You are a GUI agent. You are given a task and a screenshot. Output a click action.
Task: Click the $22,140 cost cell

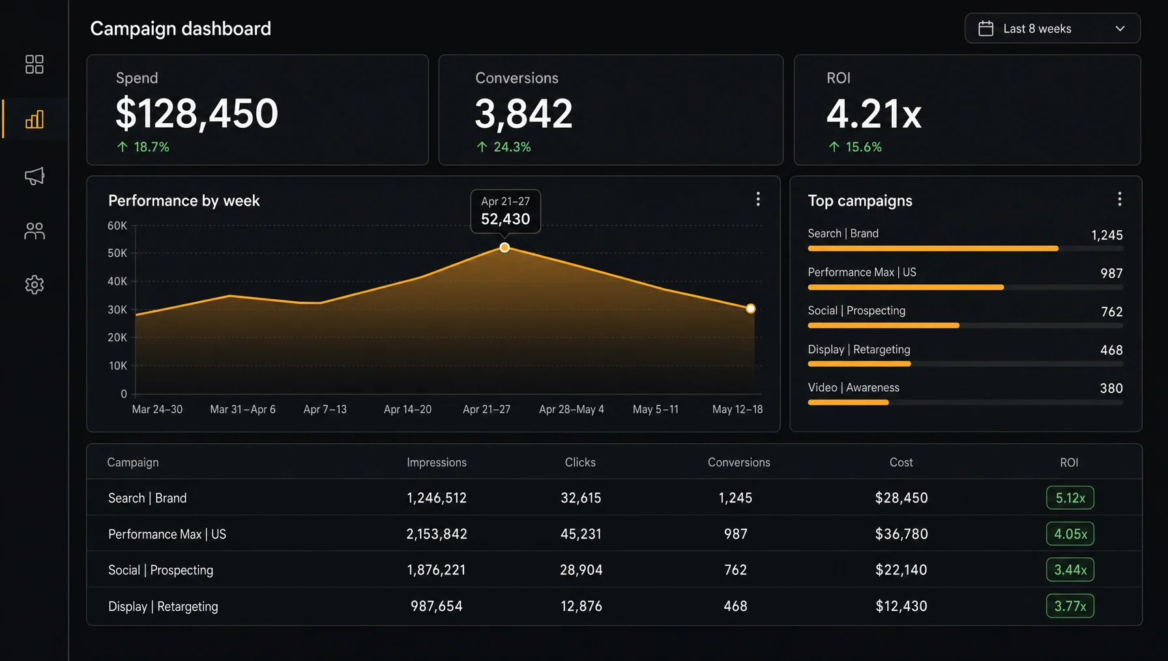(x=901, y=570)
